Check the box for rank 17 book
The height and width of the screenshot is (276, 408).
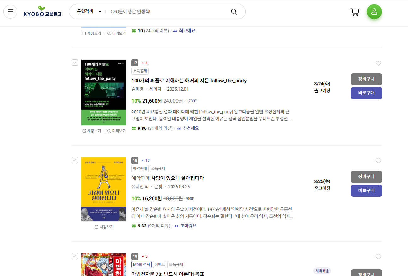[x=75, y=63]
